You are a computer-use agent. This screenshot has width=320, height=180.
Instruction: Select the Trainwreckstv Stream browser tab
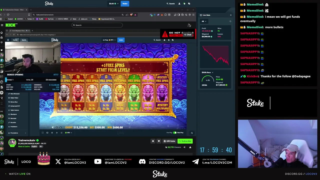(14, 10)
